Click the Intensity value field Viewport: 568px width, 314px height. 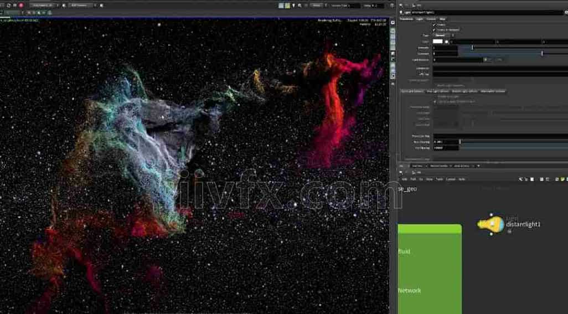446,48
